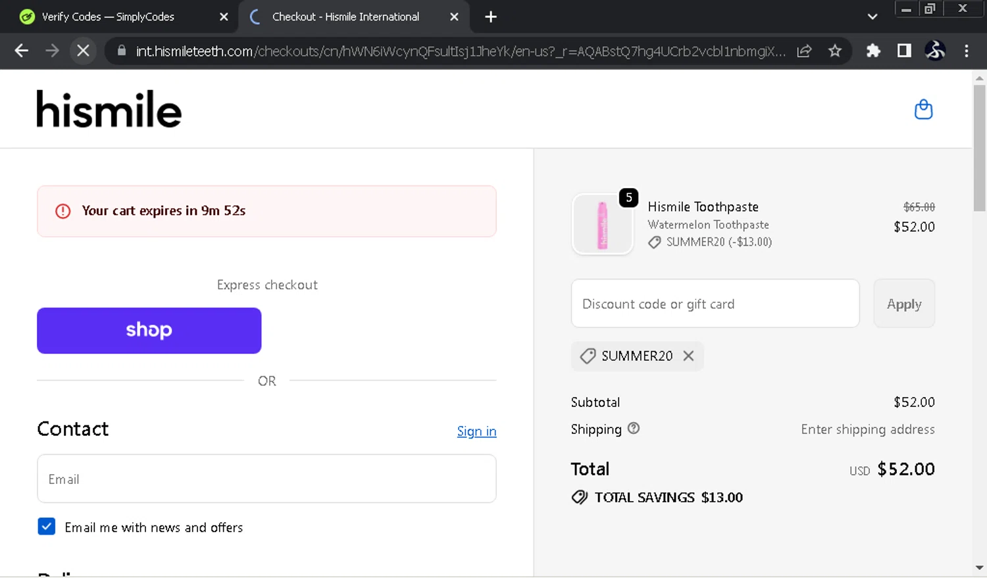987x578 pixels.
Task: Restore down the browser window
Action: click(930, 9)
